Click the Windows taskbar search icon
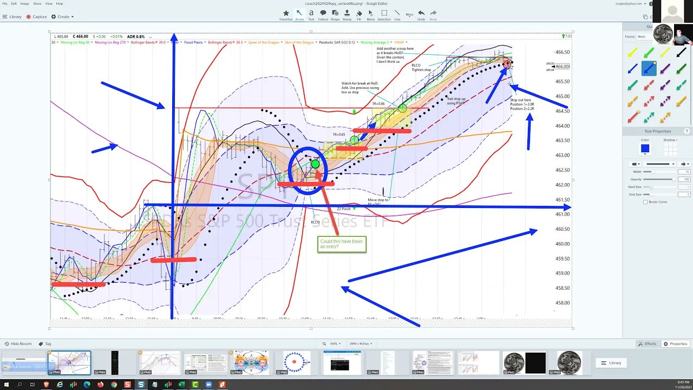The width and height of the screenshot is (693, 390). (x=19, y=385)
